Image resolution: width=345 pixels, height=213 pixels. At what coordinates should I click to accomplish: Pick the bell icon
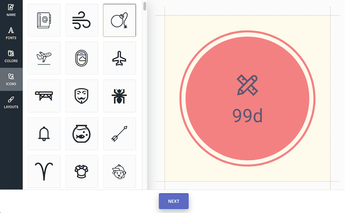click(x=44, y=134)
